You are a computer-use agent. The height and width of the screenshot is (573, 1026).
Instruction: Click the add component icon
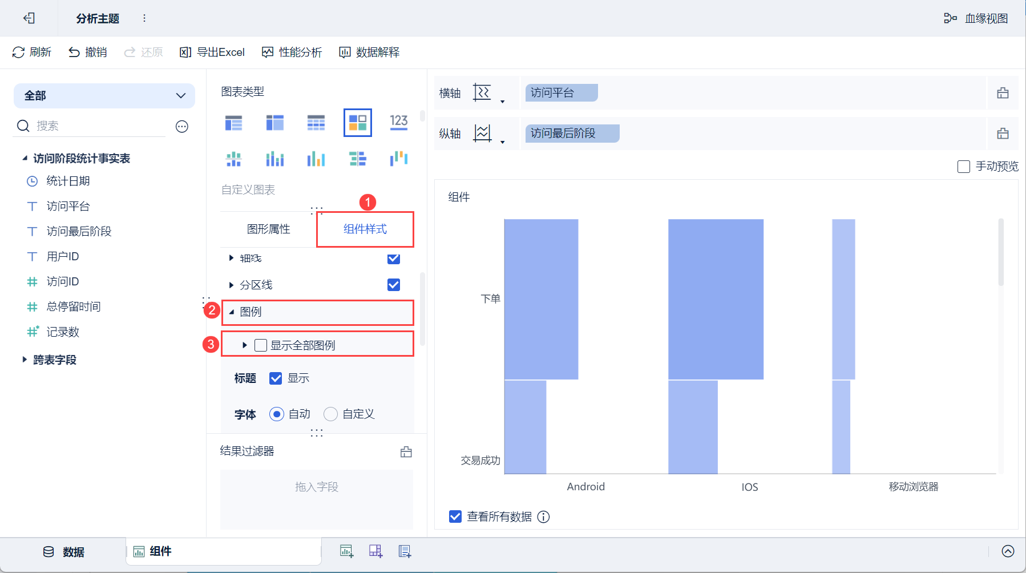click(346, 551)
